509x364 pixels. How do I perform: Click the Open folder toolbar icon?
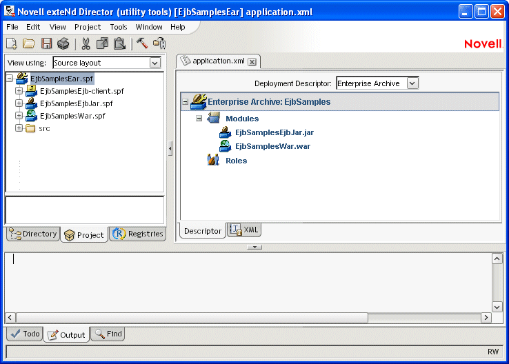click(29, 43)
